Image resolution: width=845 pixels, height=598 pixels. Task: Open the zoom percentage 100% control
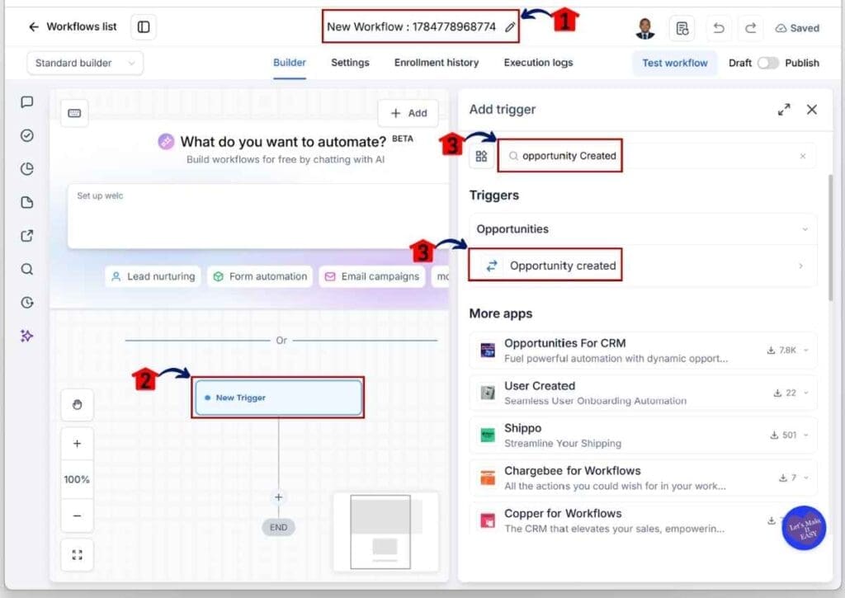pos(77,479)
